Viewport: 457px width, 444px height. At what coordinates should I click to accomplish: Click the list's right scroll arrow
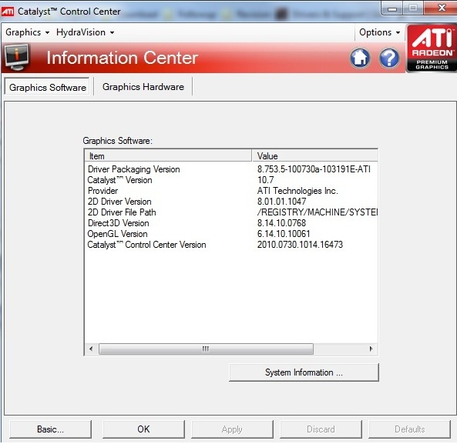[x=371, y=349]
